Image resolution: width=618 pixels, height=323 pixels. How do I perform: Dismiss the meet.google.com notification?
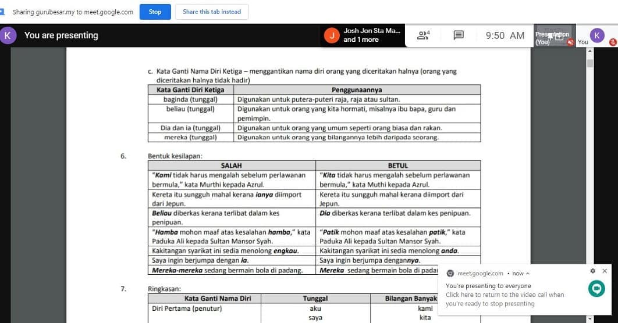(x=605, y=271)
